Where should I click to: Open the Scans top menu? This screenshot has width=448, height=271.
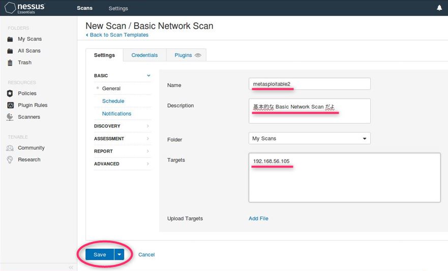point(84,8)
